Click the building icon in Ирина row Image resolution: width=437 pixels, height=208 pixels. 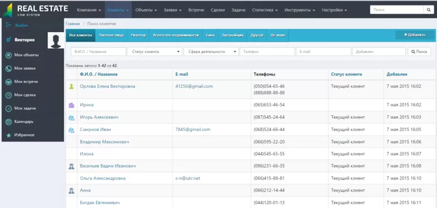click(72, 105)
